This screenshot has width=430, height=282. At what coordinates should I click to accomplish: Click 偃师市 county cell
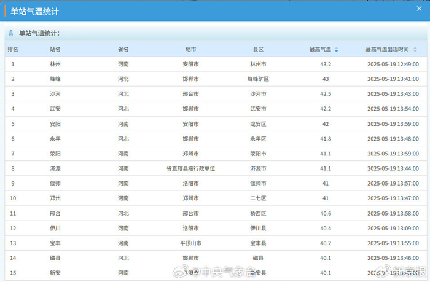coord(259,183)
